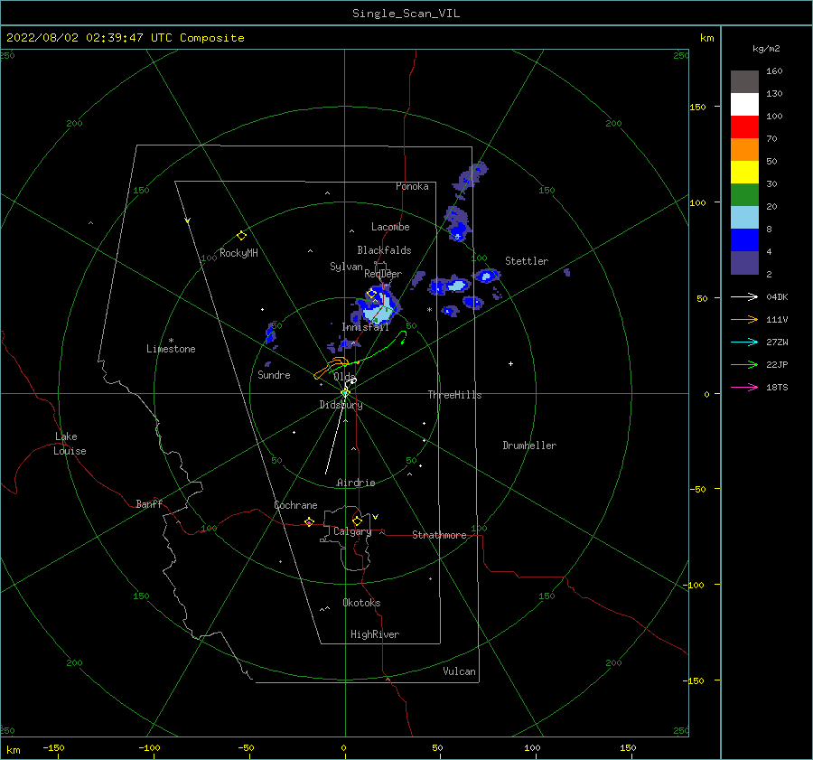Click the Vulcan town label
813x760 pixels.
click(x=459, y=671)
